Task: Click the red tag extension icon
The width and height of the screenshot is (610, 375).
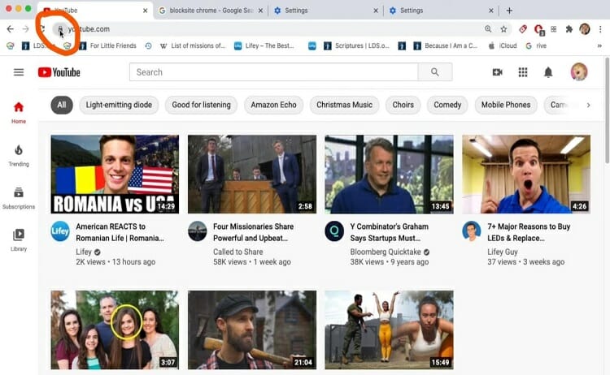Action: pyautogui.click(x=523, y=29)
